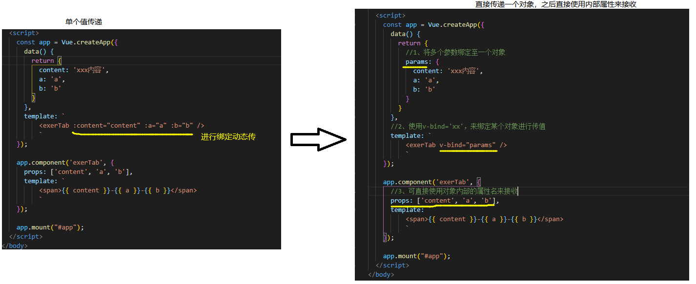This screenshot has width=696, height=284.
Task: Click "app.component('exerTab', {" in left code
Action: click(65, 162)
